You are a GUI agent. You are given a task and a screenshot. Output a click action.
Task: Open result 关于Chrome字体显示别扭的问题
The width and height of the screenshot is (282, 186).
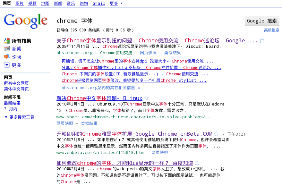click(157, 41)
